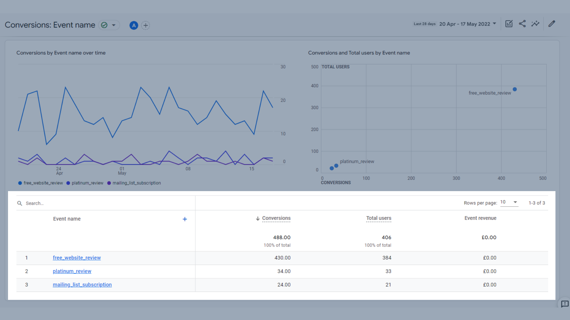Click the customize report pencil icon

(x=552, y=24)
